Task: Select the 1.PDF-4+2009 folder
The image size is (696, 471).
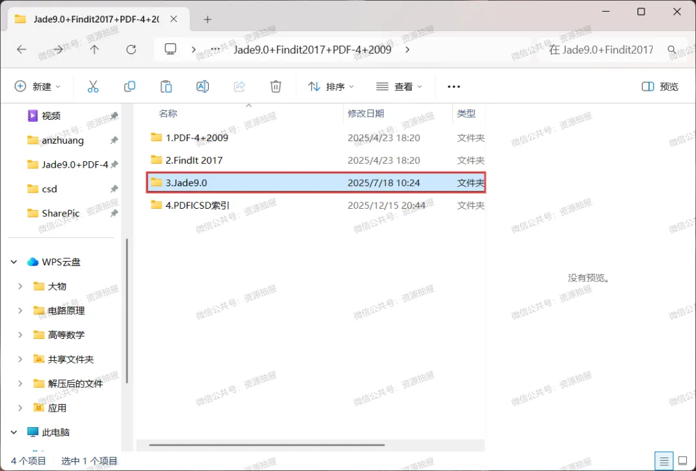Action: (316, 138)
